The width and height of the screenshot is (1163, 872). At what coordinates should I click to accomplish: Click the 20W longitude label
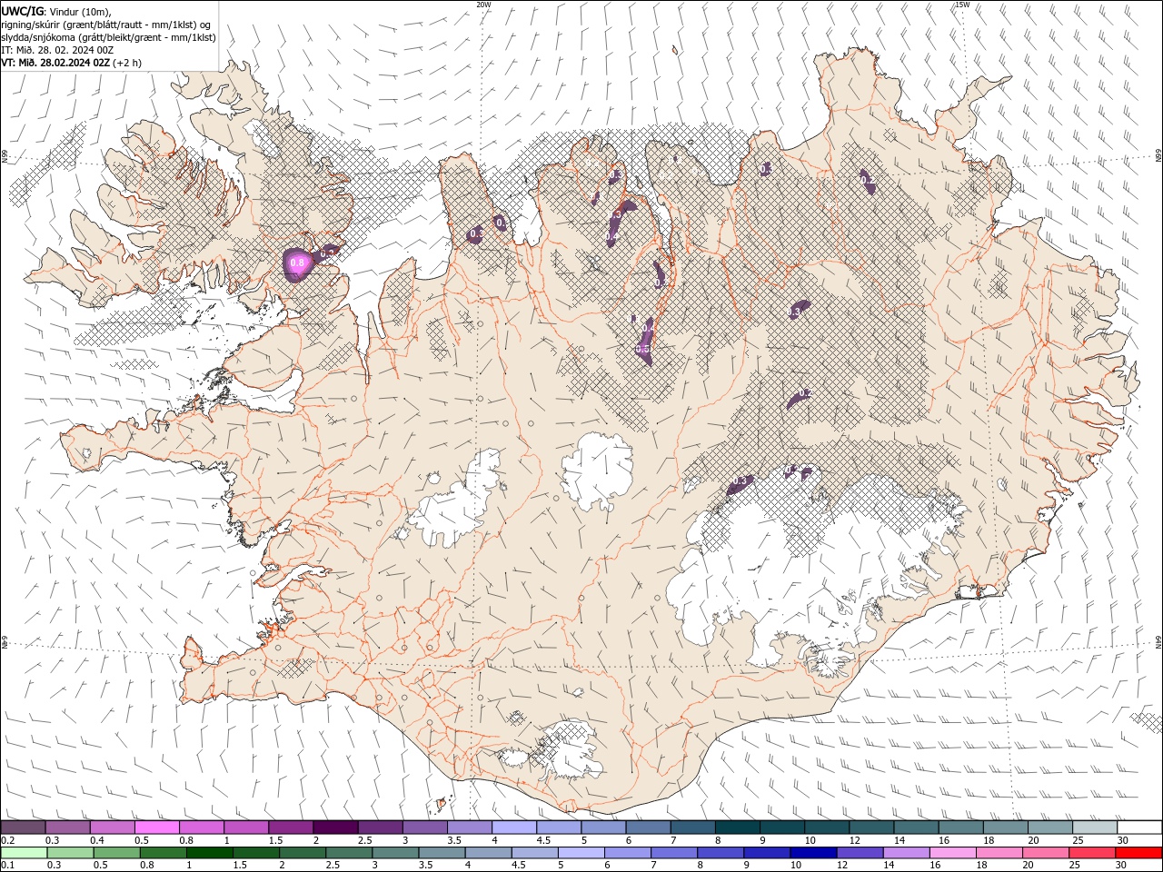[483, 5]
